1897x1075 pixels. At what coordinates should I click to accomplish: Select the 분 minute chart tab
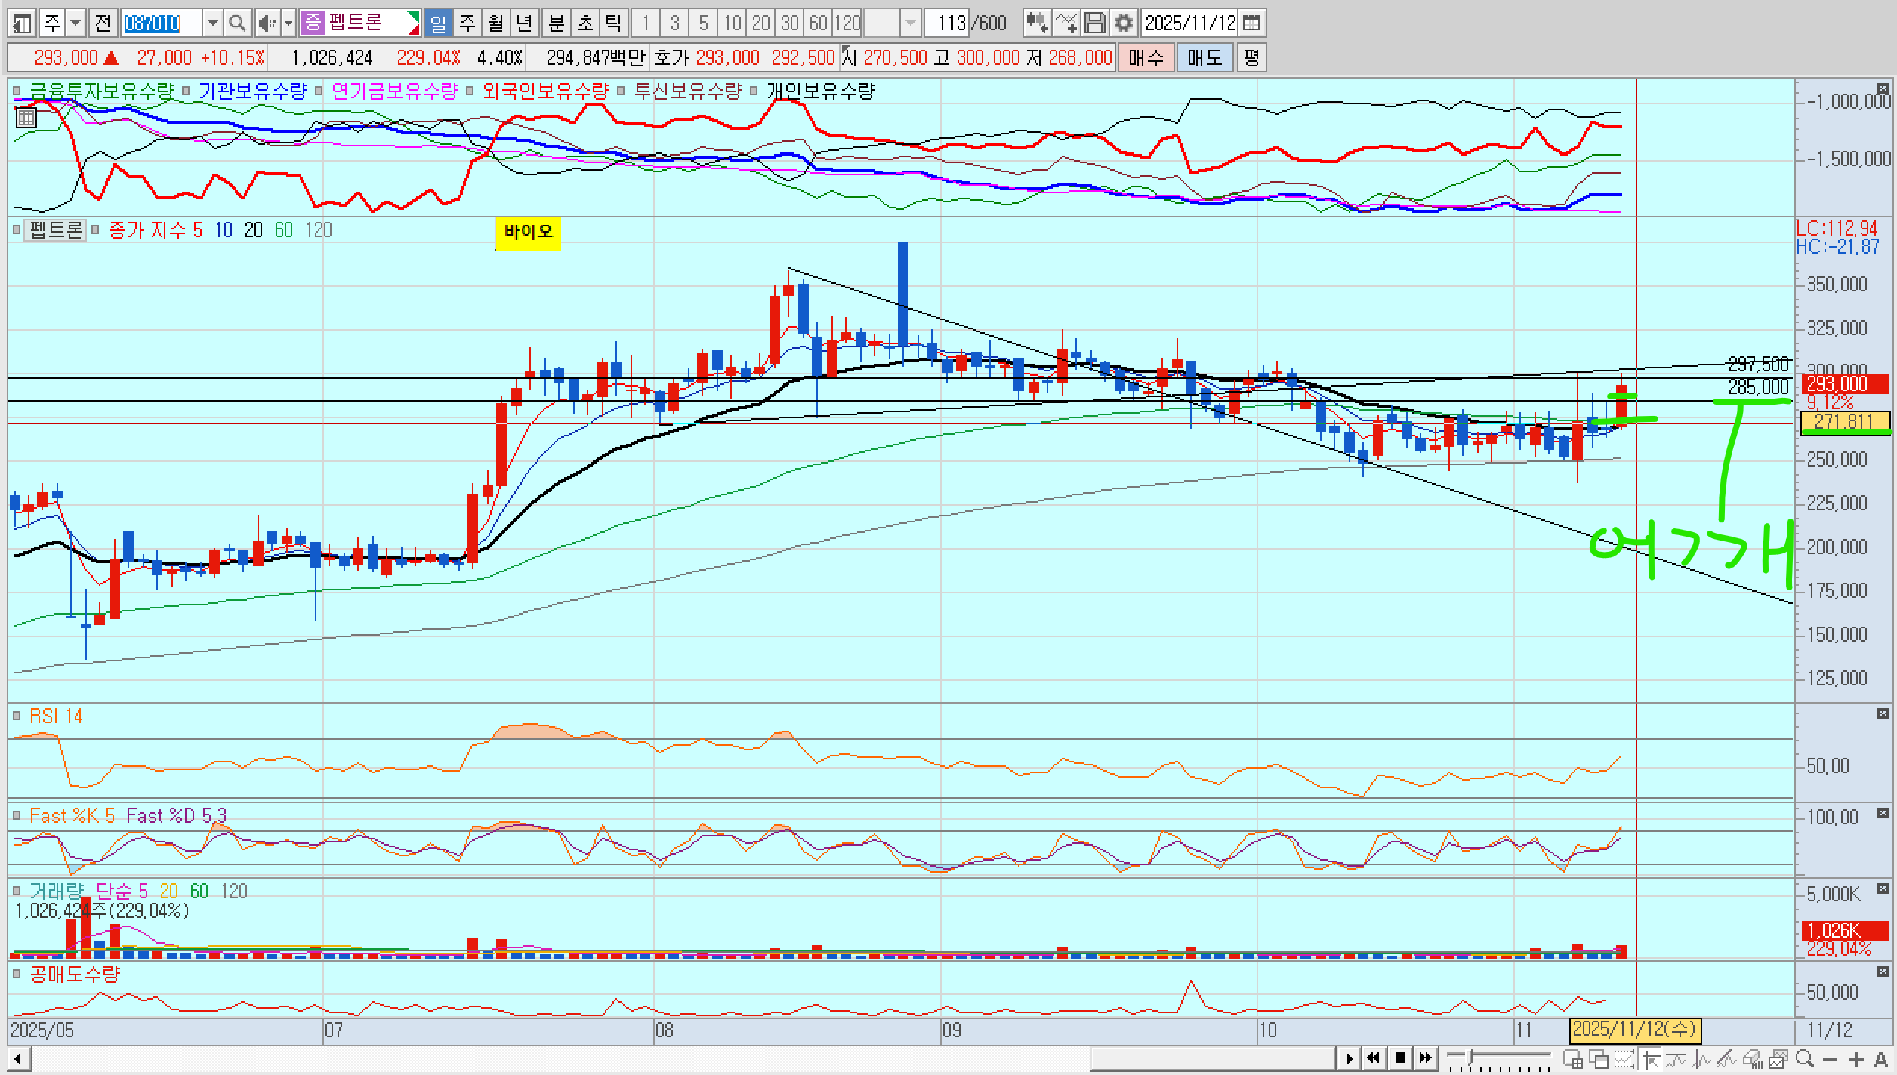pyautogui.click(x=556, y=23)
